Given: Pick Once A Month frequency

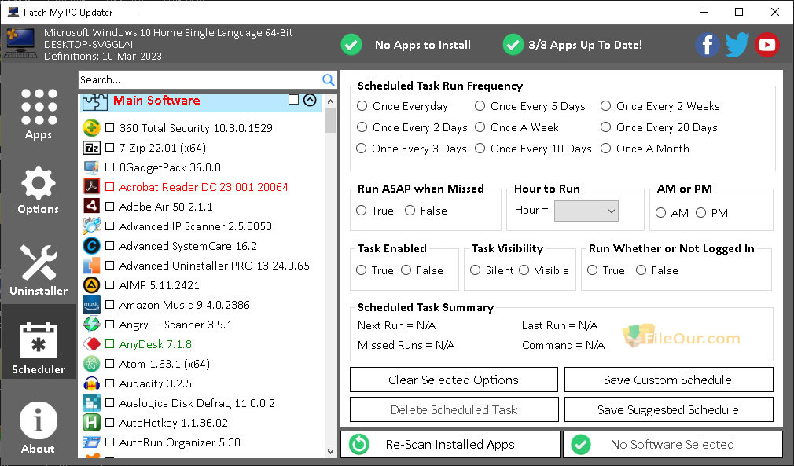Looking at the screenshot, I should (x=605, y=149).
